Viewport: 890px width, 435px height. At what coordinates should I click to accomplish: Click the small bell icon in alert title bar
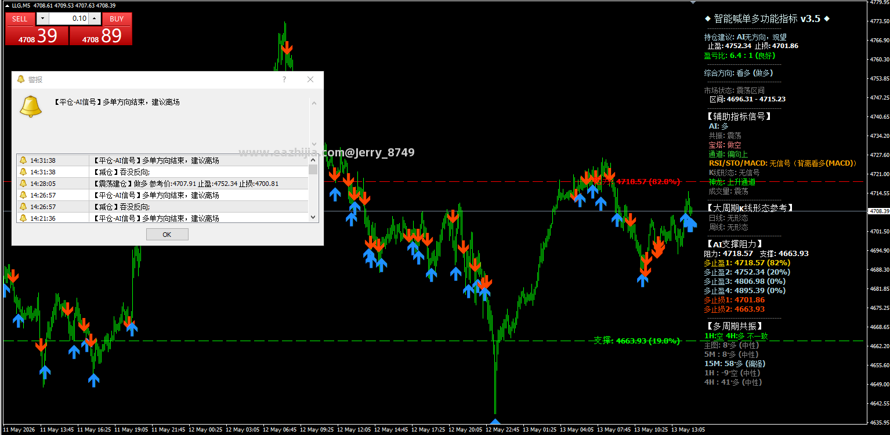coord(21,79)
